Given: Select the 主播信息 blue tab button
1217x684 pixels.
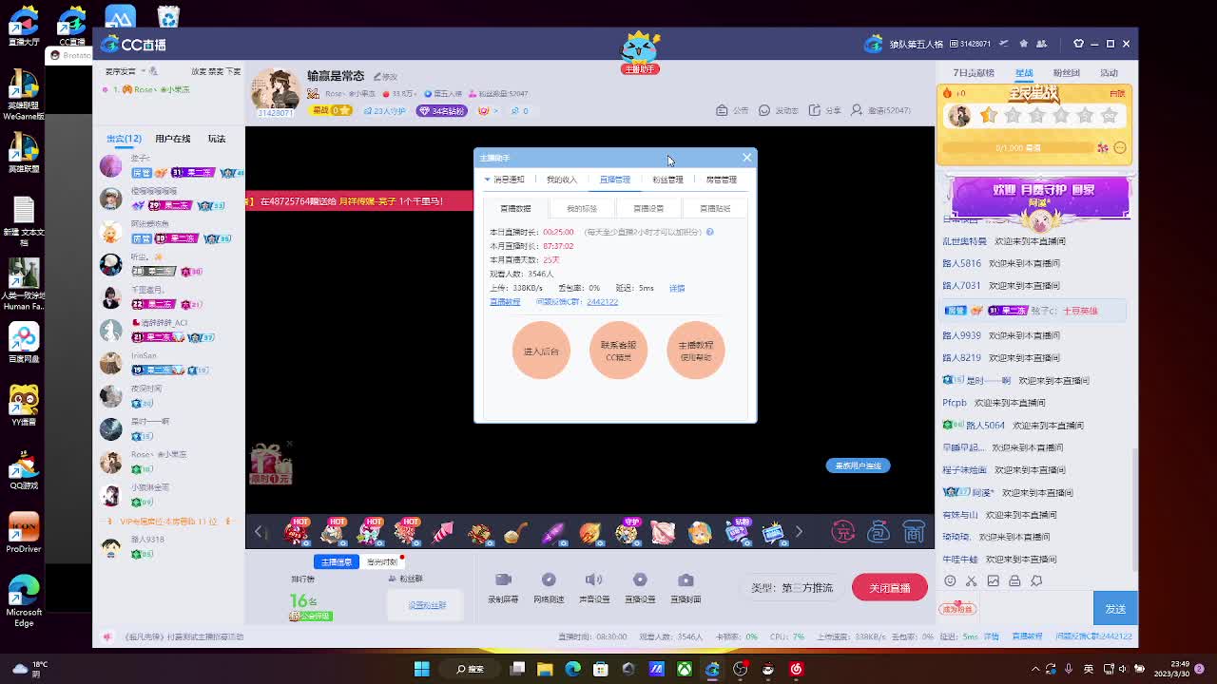Looking at the screenshot, I should (337, 561).
